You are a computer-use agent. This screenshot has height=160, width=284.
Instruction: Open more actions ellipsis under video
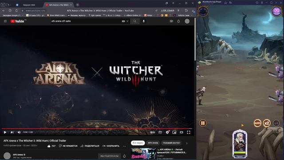coord(124,146)
